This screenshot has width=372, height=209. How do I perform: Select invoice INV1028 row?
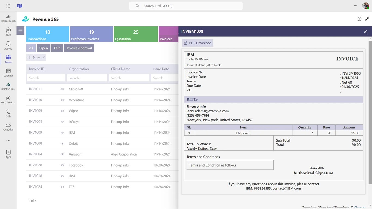(102, 165)
